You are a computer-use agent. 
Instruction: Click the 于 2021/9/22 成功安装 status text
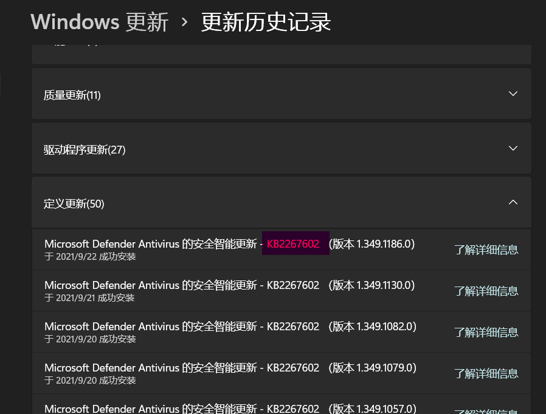tap(90, 257)
